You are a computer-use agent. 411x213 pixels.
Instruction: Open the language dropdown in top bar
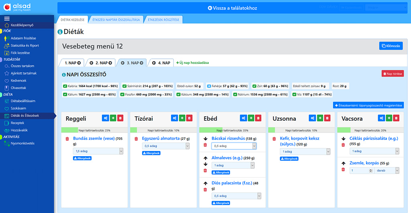(x=387, y=7)
